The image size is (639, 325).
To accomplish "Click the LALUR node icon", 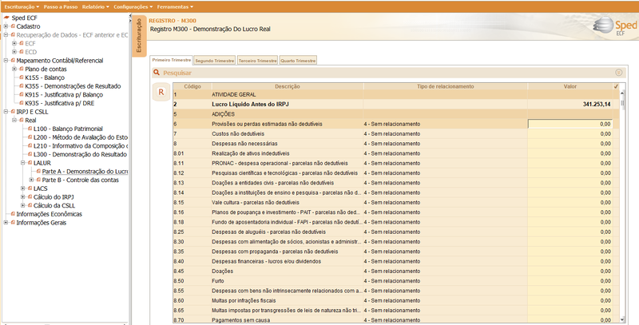I will (x=30, y=163).
